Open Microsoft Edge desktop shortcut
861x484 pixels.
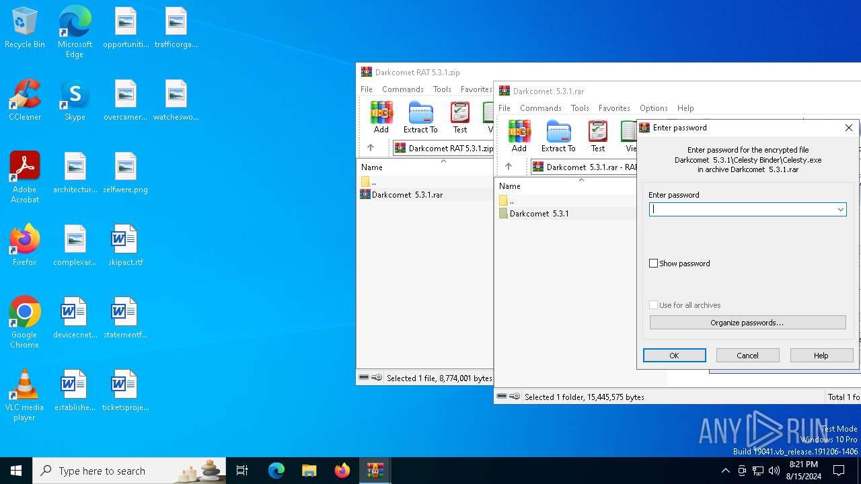coord(75,32)
